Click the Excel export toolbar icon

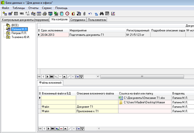[x=56, y=14]
